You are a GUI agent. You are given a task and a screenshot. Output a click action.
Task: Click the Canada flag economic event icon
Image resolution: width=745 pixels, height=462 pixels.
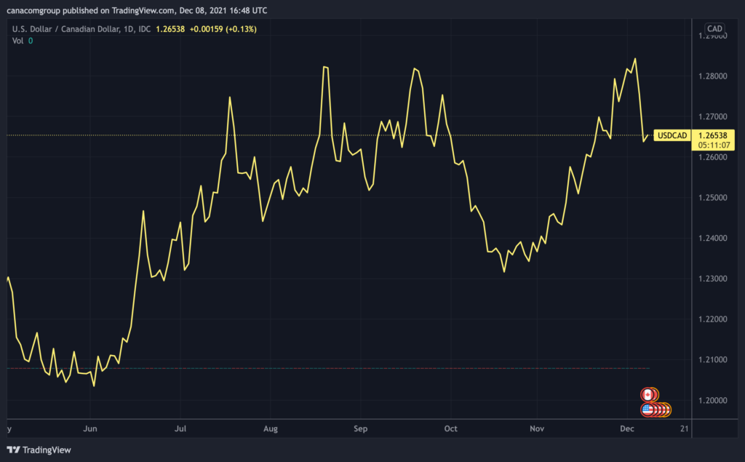pos(647,394)
